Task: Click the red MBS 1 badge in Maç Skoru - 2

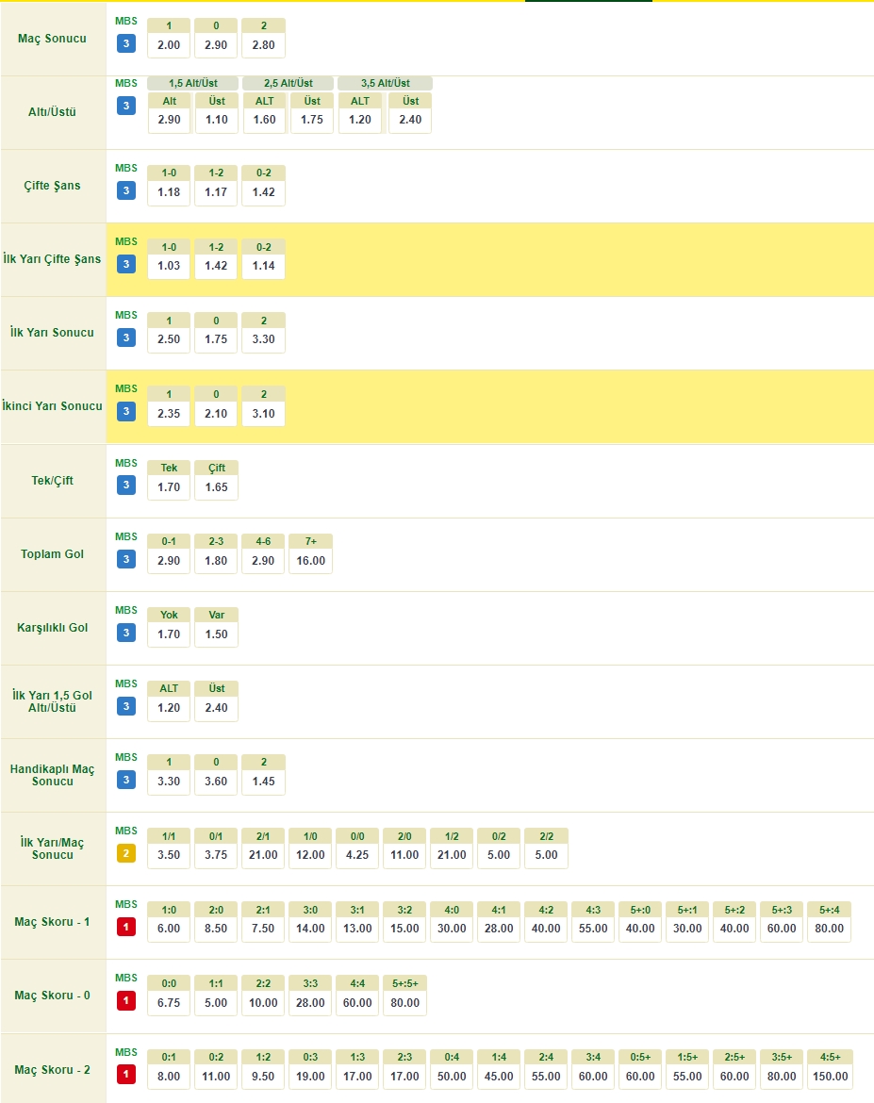Action: coord(126,1074)
